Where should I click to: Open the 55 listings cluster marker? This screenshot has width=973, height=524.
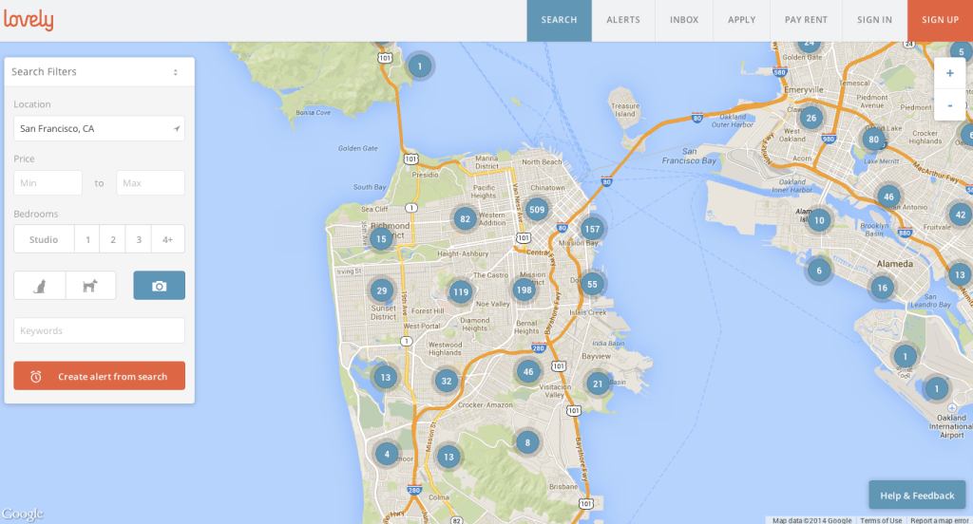coord(592,284)
